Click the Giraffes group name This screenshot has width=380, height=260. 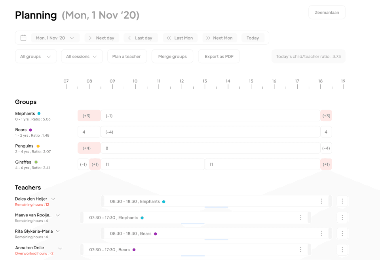pos(23,162)
